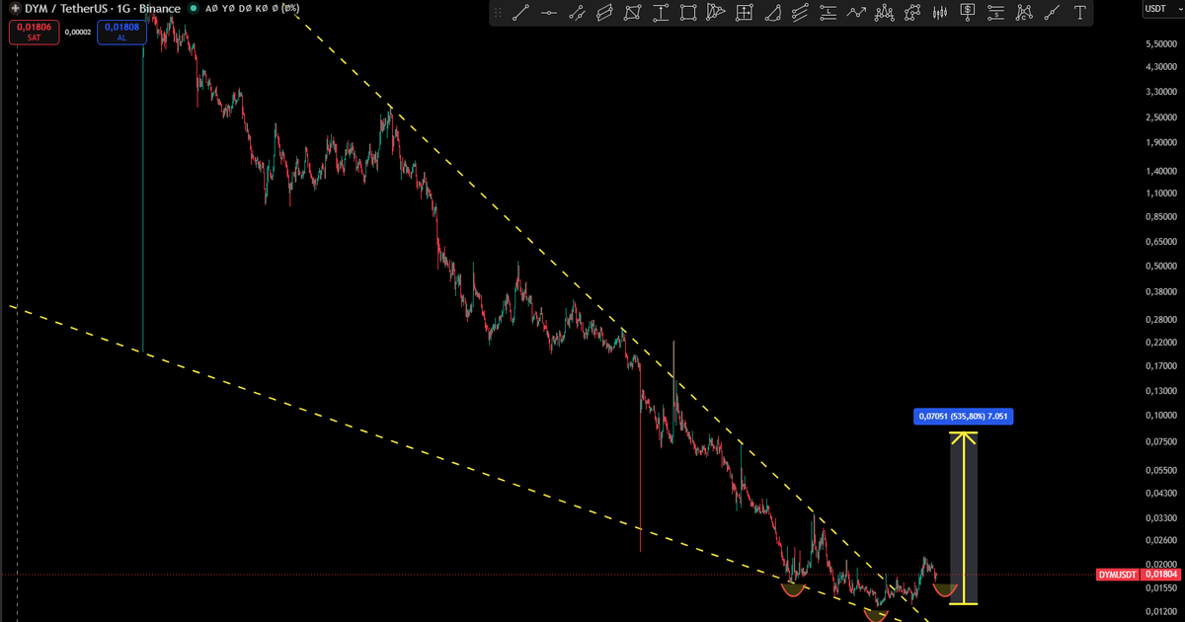
Task: Click the blue AL buy button
Action: pos(122,32)
